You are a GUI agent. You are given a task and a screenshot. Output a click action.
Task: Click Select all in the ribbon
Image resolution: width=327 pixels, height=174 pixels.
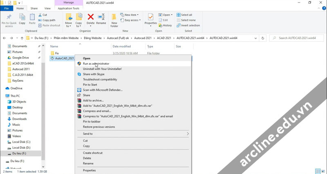point(186,15)
